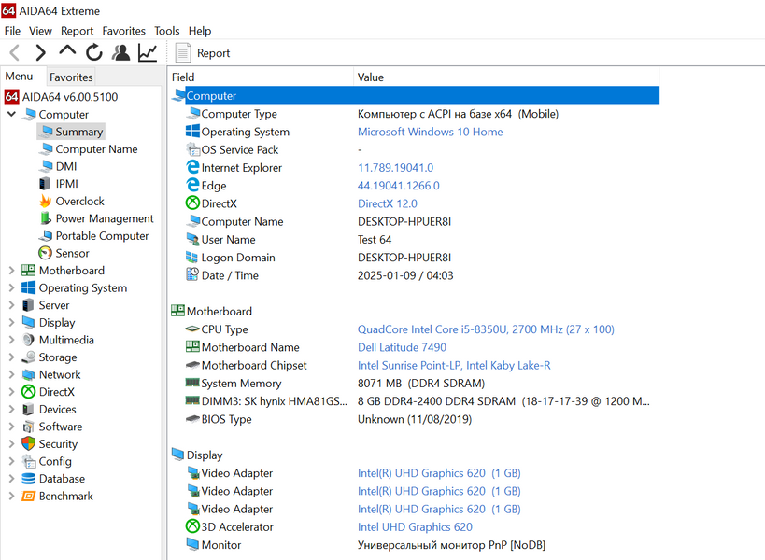The width and height of the screenshot is (765, 560).
Task: Open the View menu
Action: (x=40, y=31)
